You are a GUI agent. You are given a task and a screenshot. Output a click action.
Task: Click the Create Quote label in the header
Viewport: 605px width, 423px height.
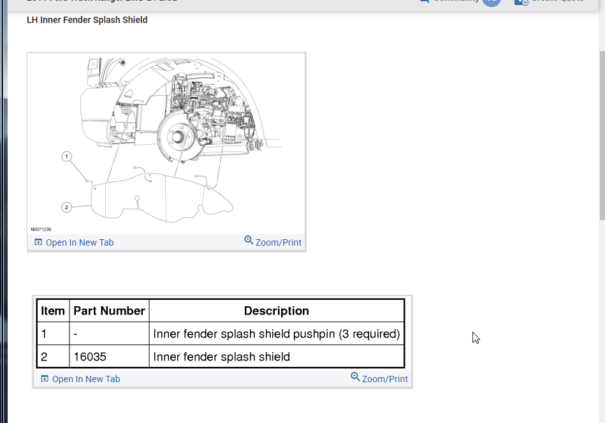coord(558,1)
